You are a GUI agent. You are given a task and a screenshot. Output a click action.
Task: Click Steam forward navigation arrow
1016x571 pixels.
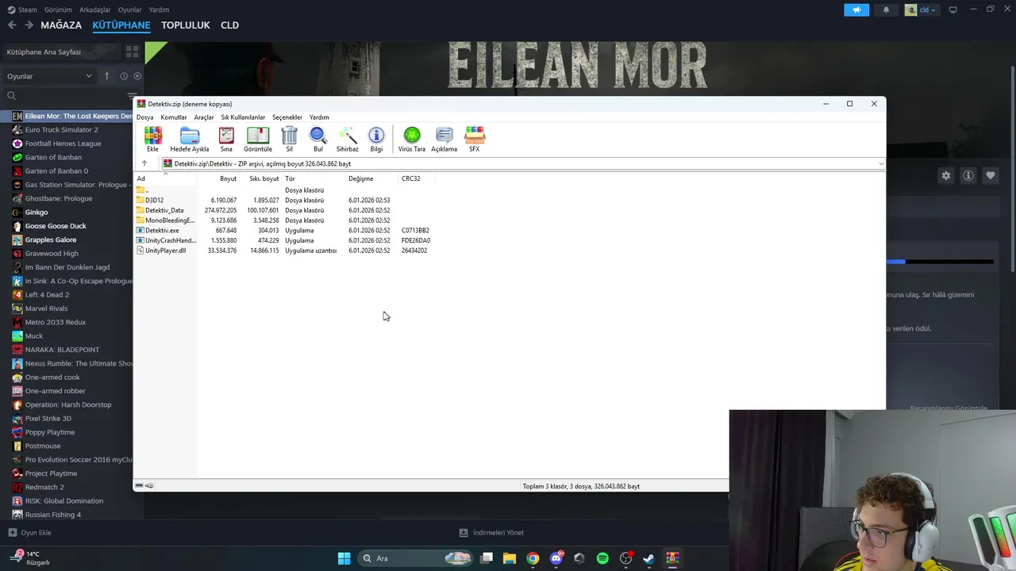point(29,25)
